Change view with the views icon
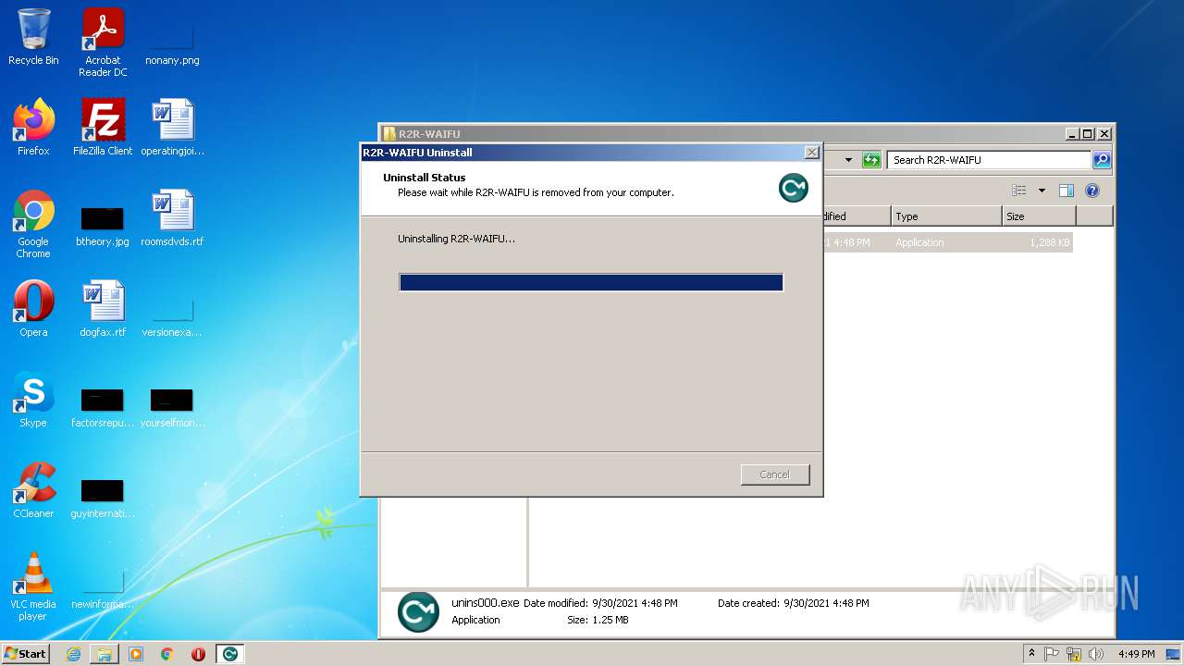This screenshot has height=666, width=1184. [x=1019, y=191]
